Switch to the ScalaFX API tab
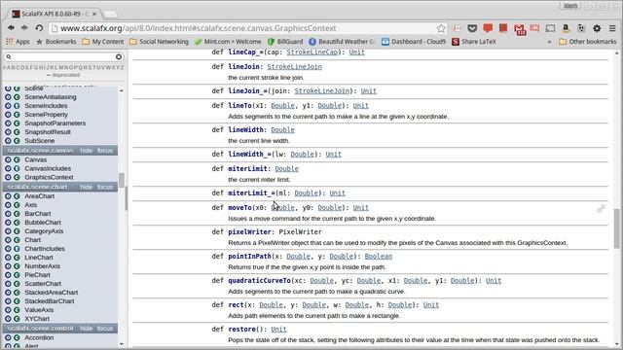Screen dimensions: 623x350 pos(55,14)
